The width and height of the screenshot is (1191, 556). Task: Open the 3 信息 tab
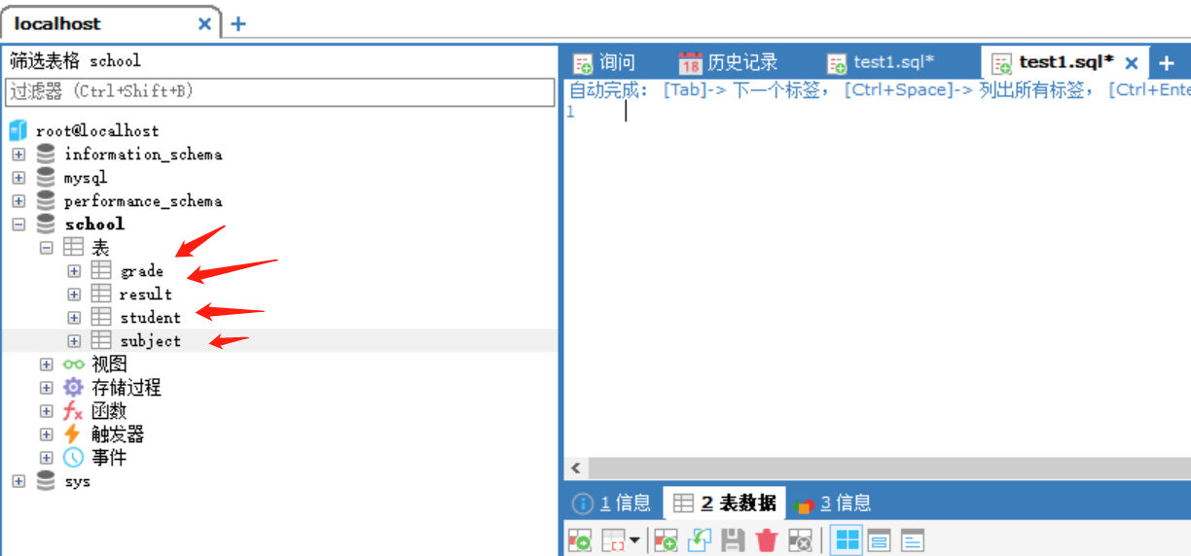tap(833, 503)
